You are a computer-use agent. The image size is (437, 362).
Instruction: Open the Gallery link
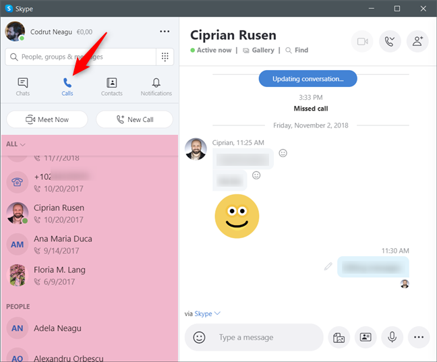click(259, 50)
